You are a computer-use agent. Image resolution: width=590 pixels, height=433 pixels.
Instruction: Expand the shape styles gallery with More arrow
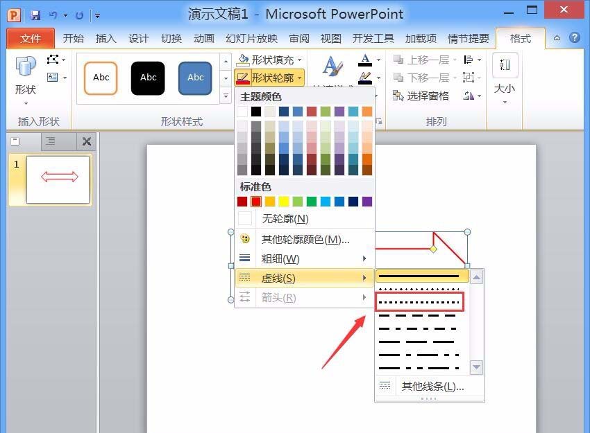[x=224, y=96]
